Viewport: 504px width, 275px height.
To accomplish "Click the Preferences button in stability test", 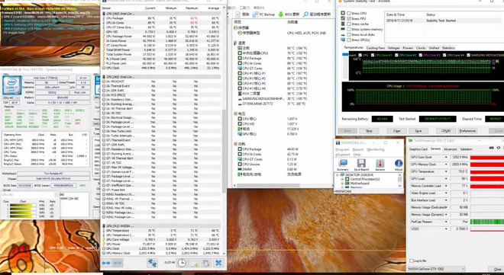I will pos(467,131).
